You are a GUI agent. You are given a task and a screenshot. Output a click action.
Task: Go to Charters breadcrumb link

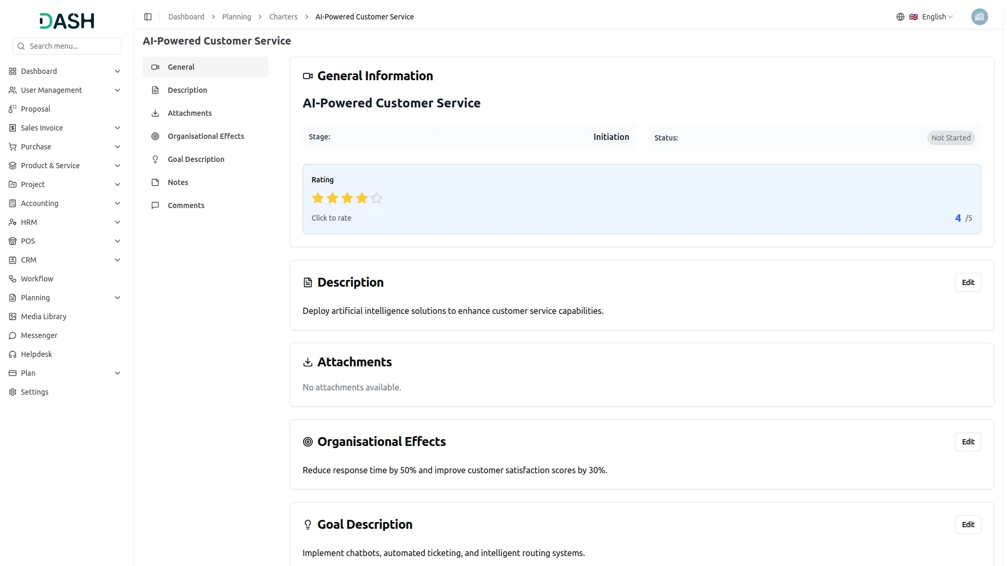283,17
